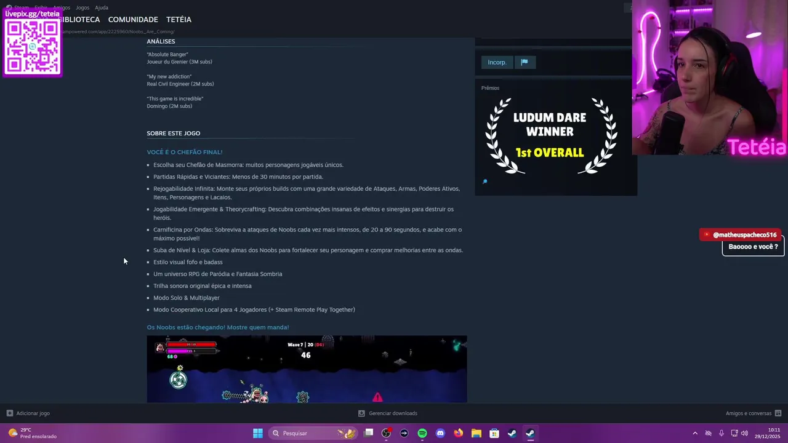Open Microsoft Store from the taskbar

[x=494, y=433]
